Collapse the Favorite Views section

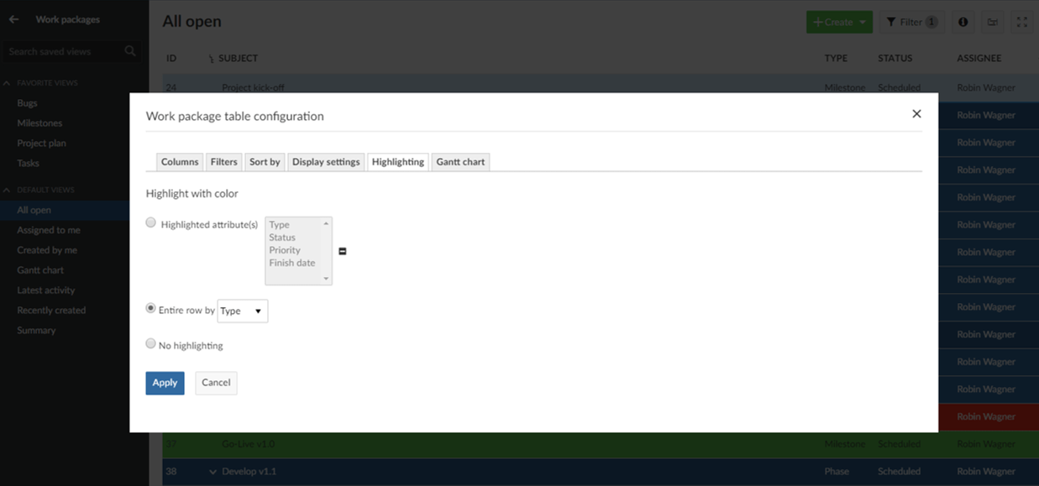7,83
